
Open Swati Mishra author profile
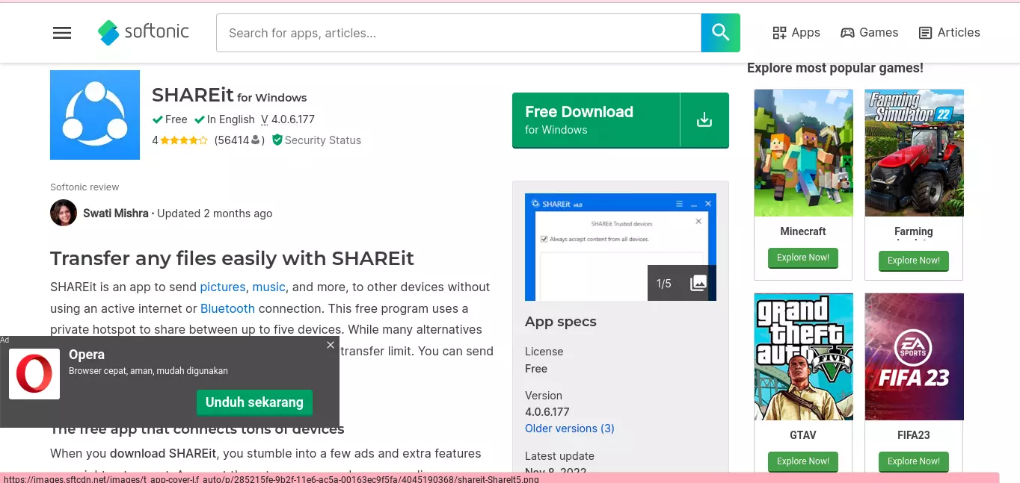pyautogui.click(x=116, y=214)
